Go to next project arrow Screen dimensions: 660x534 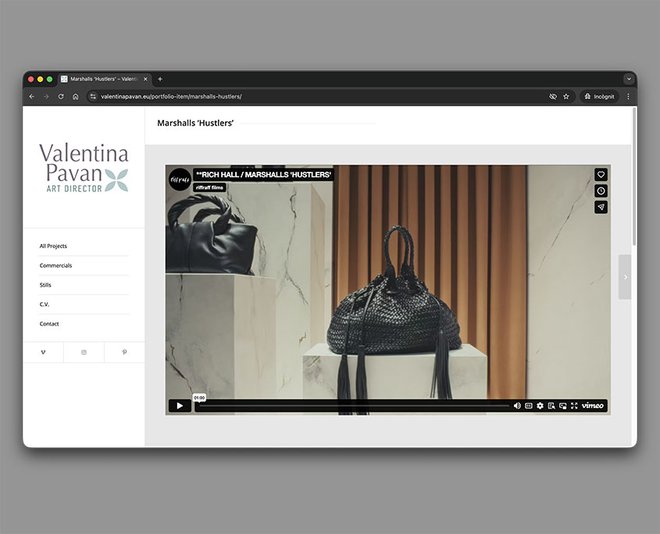point(625,277)
